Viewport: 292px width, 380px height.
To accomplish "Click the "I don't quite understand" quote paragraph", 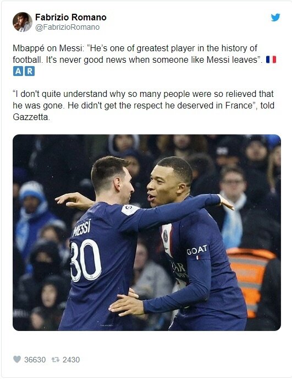I will (x=144, y=105).
